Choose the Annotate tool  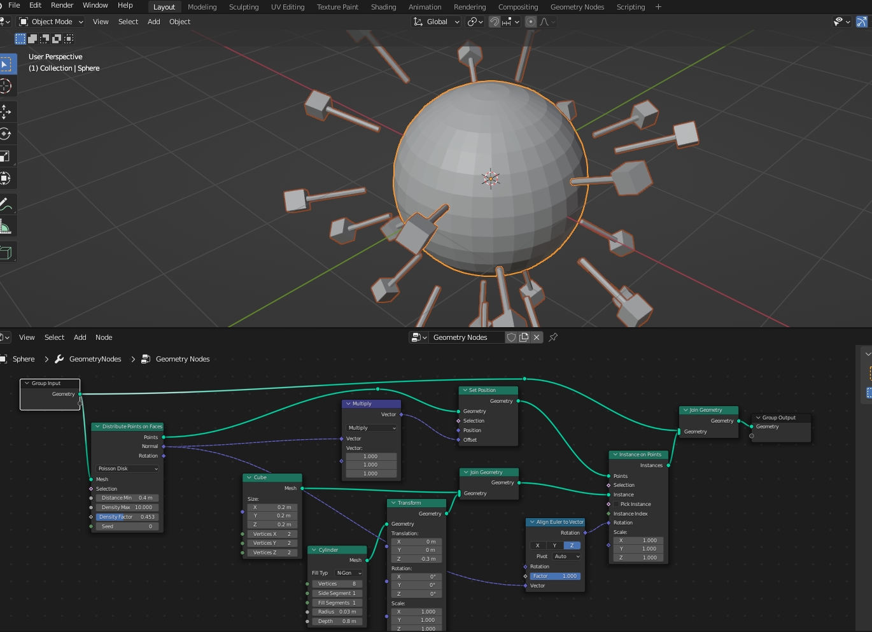pyautogui.click(x=6, y=204)
